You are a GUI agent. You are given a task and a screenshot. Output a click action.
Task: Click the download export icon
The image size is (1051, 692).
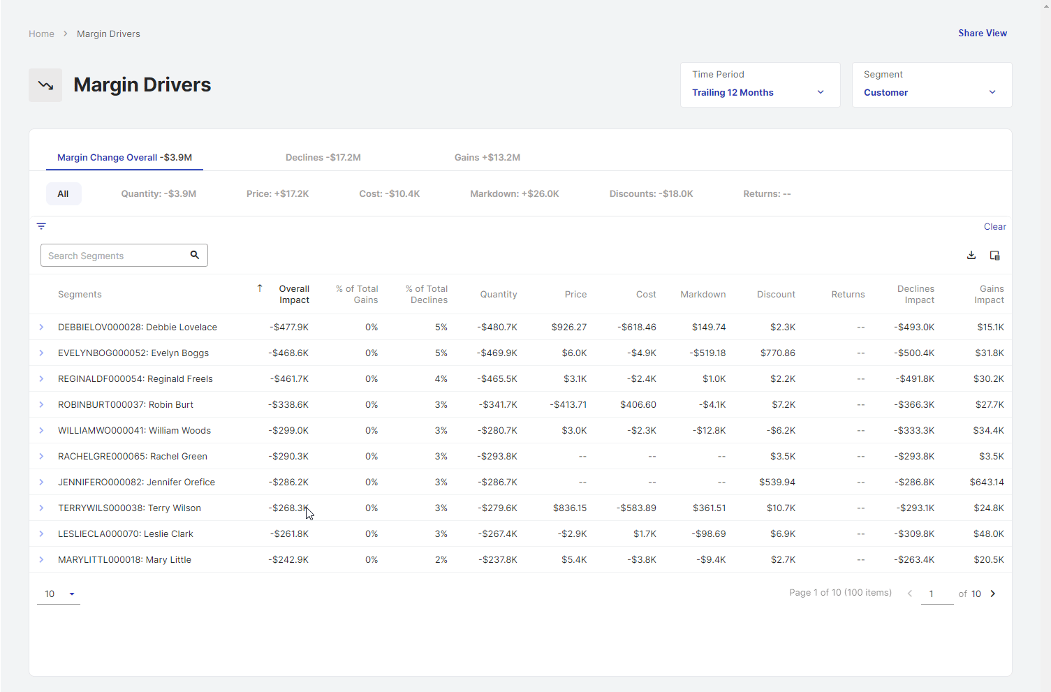pyautogui.click(x=971, y=256)
